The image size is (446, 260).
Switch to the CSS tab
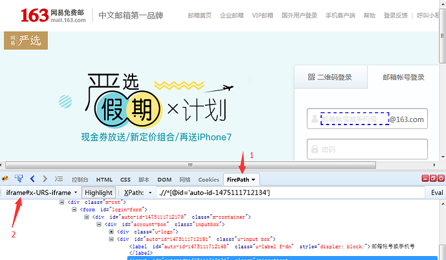pos(125,179)
